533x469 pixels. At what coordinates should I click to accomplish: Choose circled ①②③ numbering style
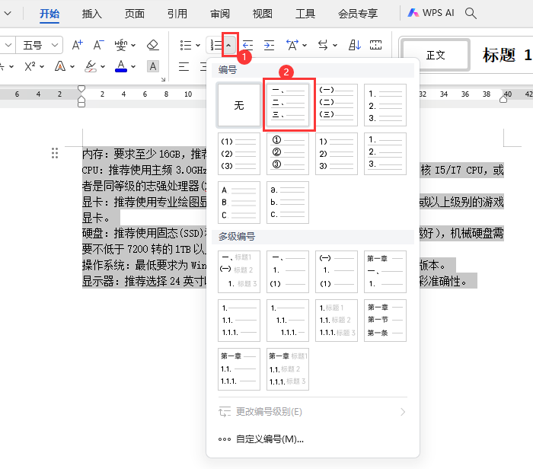(288, 154)
